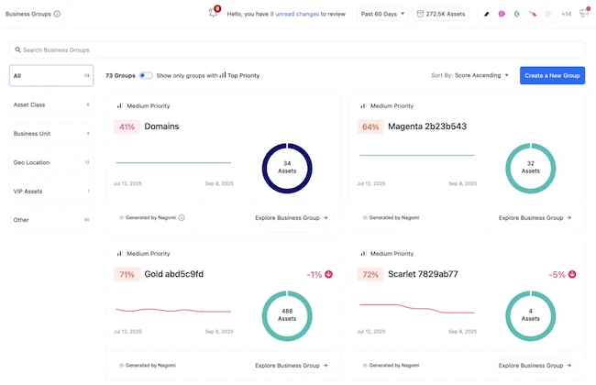Open Sort By Score Ascending dropdown
This screenshot has height=385, width=596.
click(469, 75)
